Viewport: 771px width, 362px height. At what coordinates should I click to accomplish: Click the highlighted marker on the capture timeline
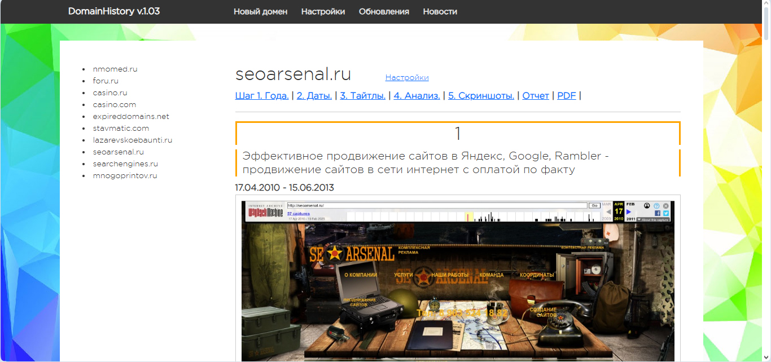coord(468,217)
